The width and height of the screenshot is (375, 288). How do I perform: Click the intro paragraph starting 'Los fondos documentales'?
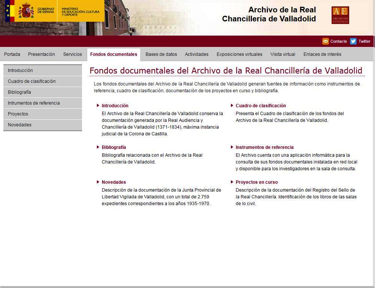coord(227,87)
